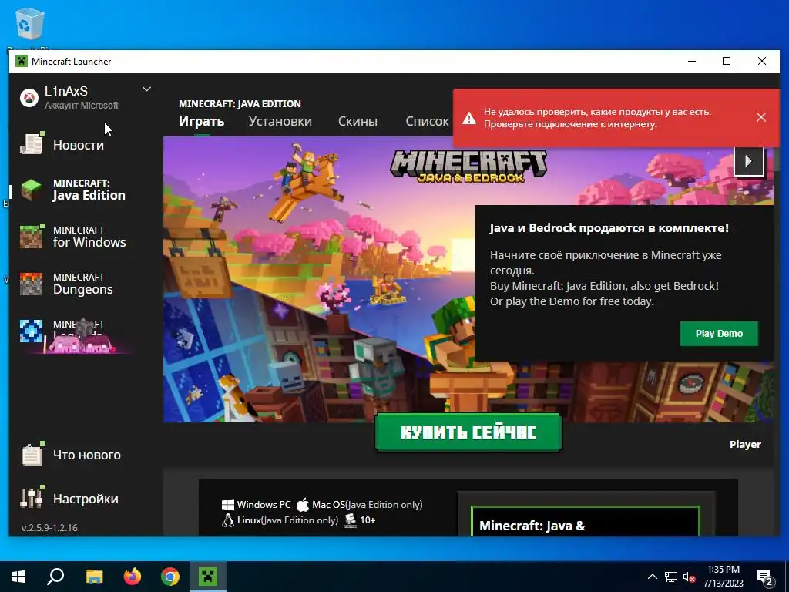789x592 pixels.
Task: Select the Minecraft for Windows block icon
Action: 31,237
